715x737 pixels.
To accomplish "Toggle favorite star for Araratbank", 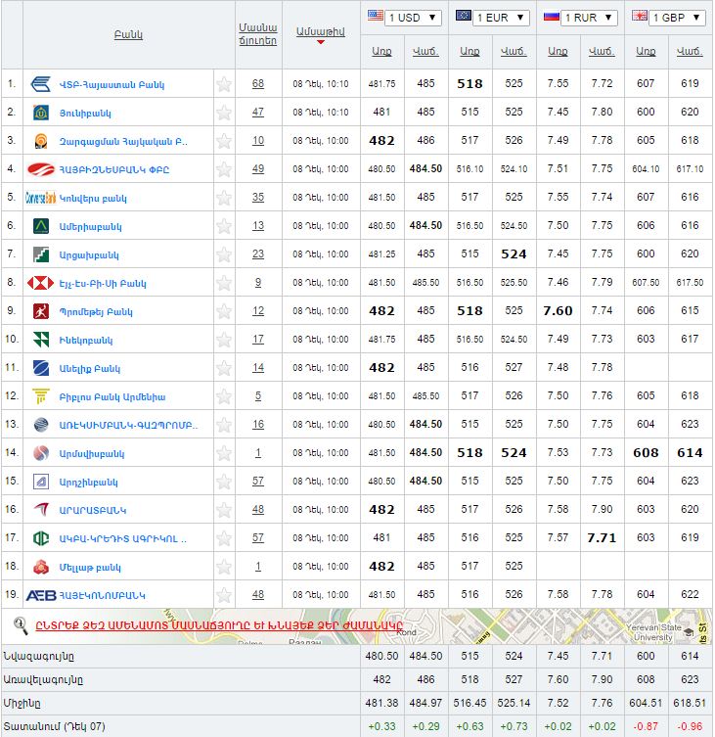I will coord(224,510).
